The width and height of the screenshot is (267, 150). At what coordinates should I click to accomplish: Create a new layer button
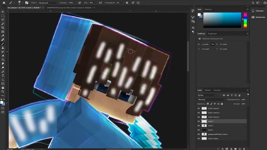240,149
